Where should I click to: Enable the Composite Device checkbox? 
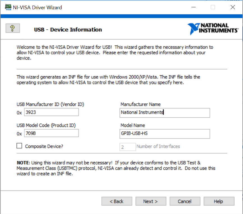(19, 146)
